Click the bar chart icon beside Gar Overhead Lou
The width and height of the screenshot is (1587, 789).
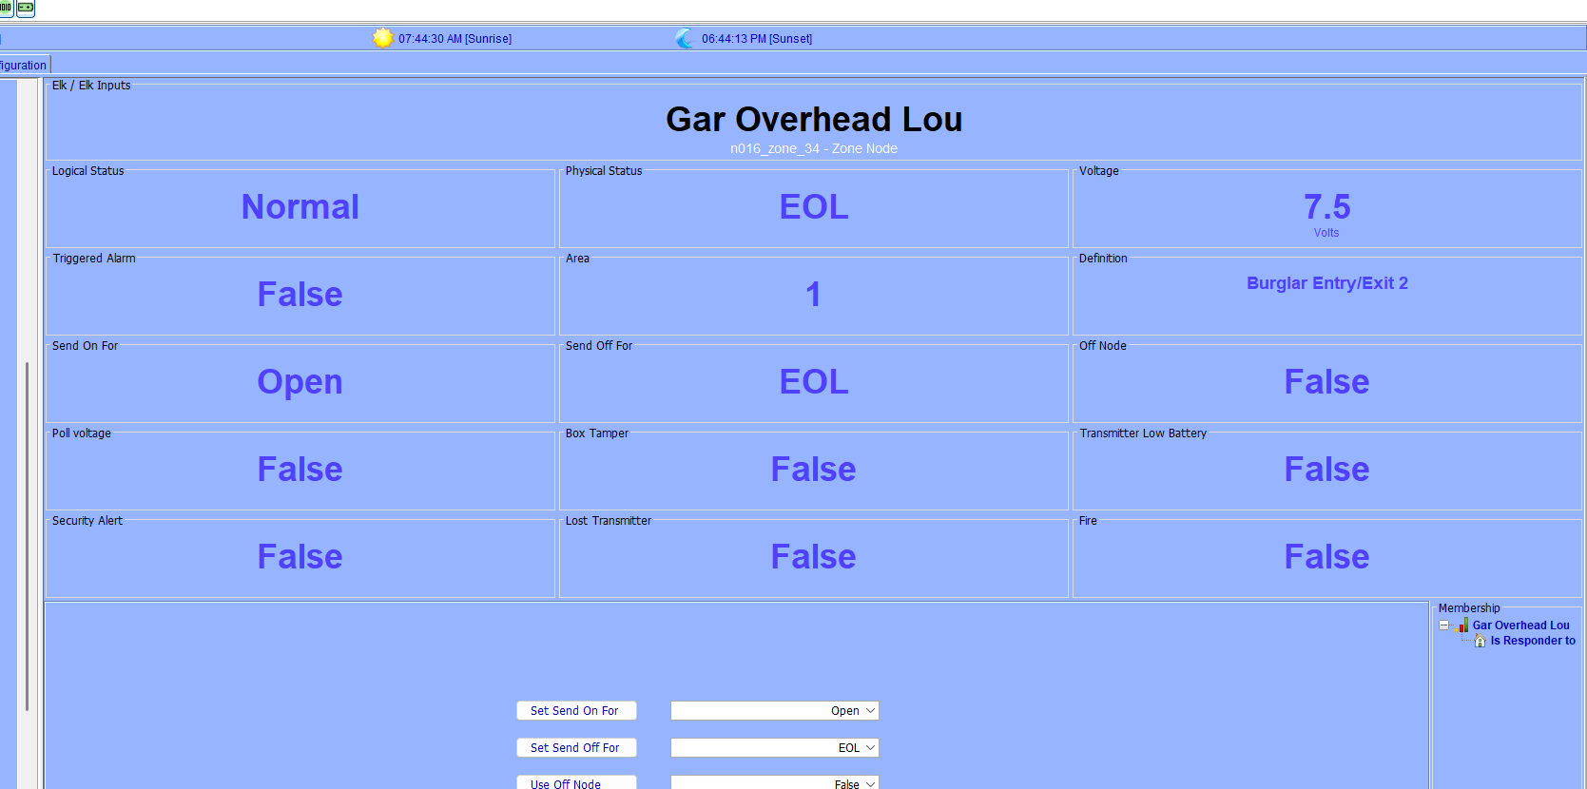click(1461, 625)
